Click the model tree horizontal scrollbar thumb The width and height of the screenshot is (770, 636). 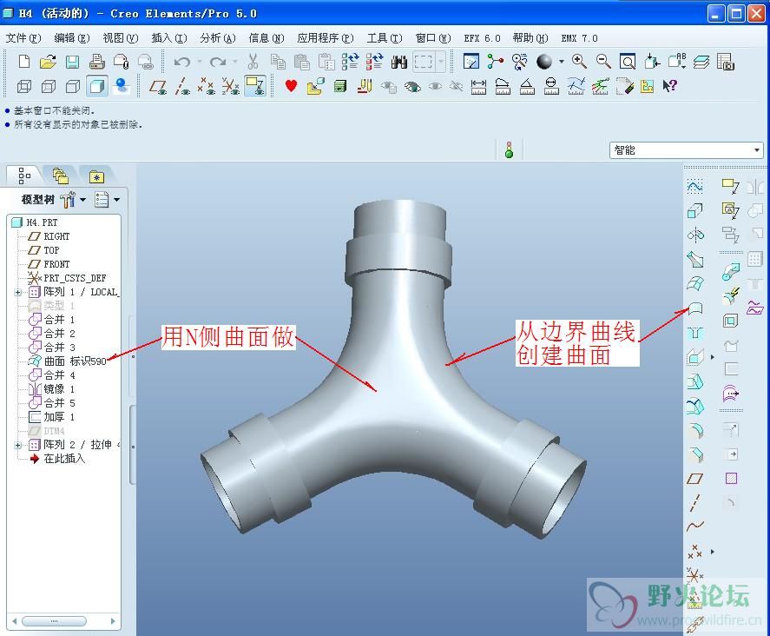point(54,621)
